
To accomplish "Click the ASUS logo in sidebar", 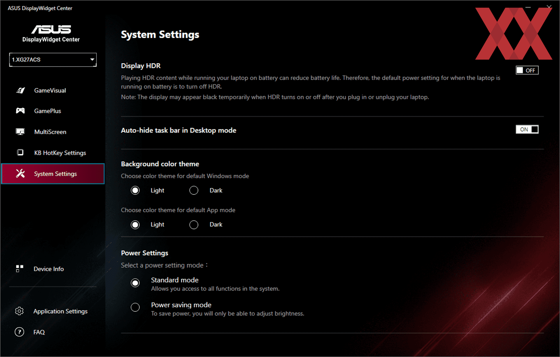I will coord(51,29).
